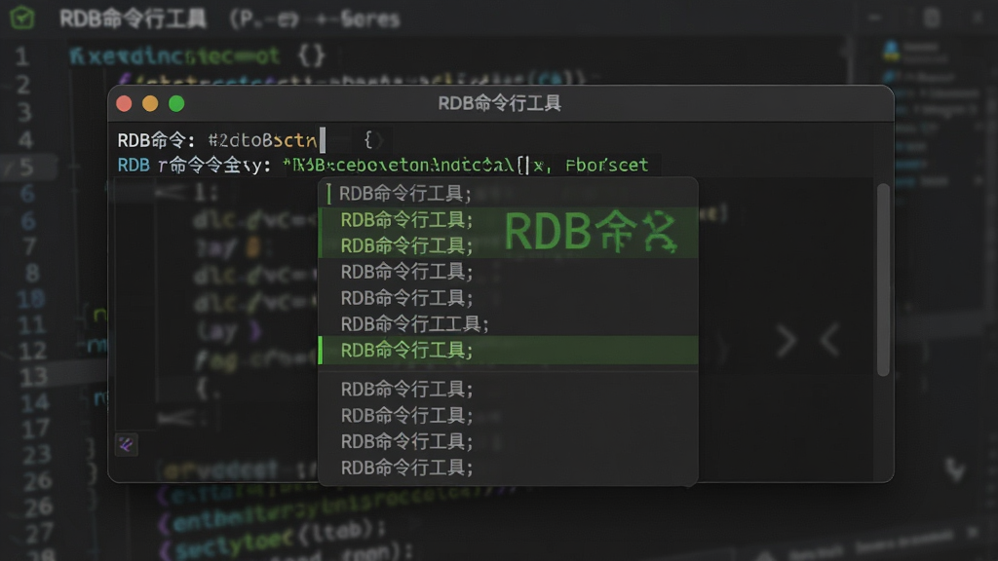Click the vertical scrollbar of the RDB tool window
Image resolution: width=998 pixels, height=561 pixels.
coord(883,280)
